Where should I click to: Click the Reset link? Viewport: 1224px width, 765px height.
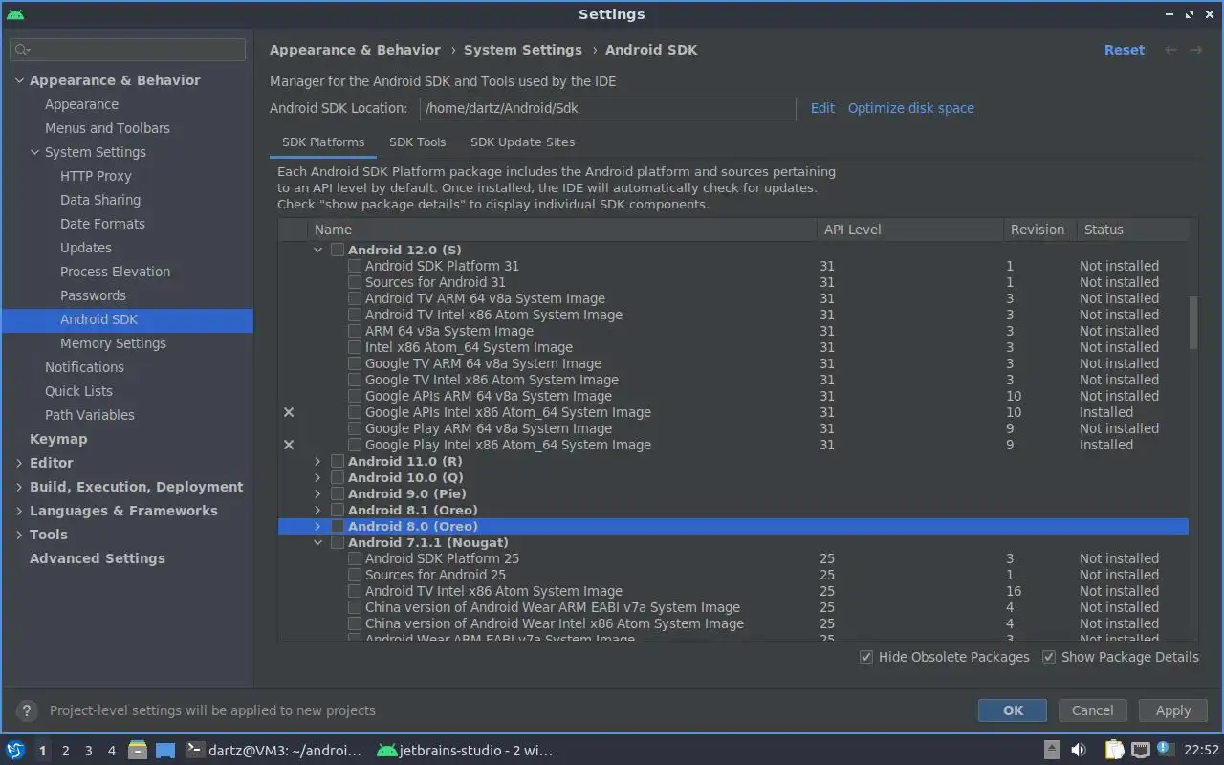pyautogui.click(x=1125, y=50)
